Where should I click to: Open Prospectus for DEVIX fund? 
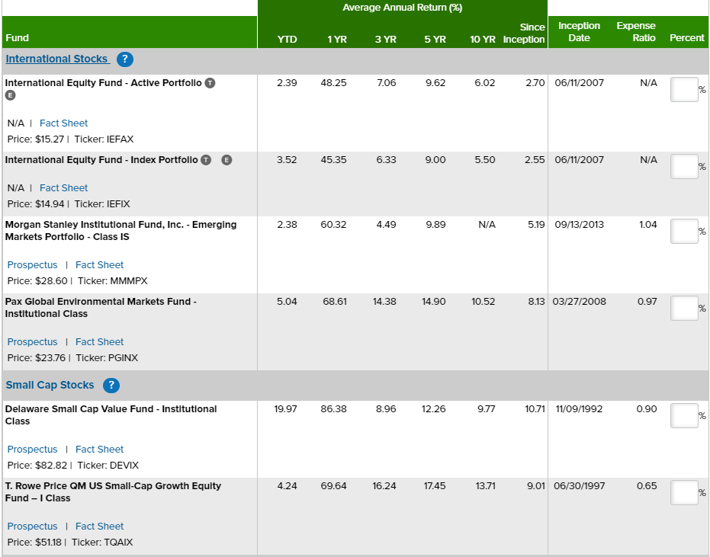pyautogui.click(x=33, y=450)
